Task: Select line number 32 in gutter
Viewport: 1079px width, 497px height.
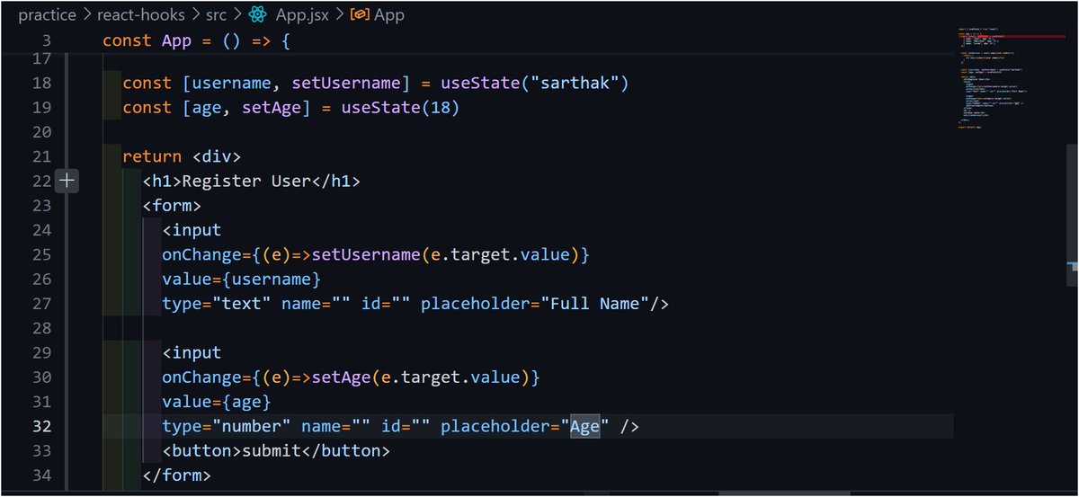Action: point(41,426)
